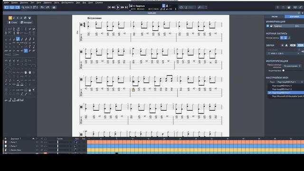Open the Перкуссионная нотация dropdown
304x171 pixels.
(x=292, y=66)
